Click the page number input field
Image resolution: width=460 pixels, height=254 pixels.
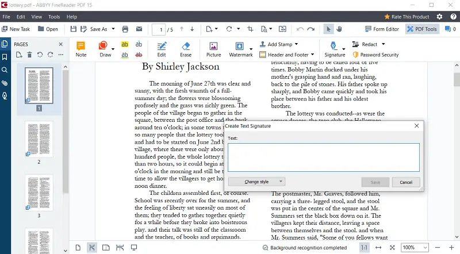click(159, 30)
